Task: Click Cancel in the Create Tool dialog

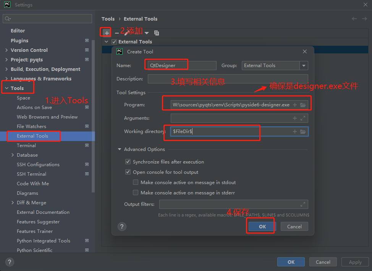Action: [294, 226]
